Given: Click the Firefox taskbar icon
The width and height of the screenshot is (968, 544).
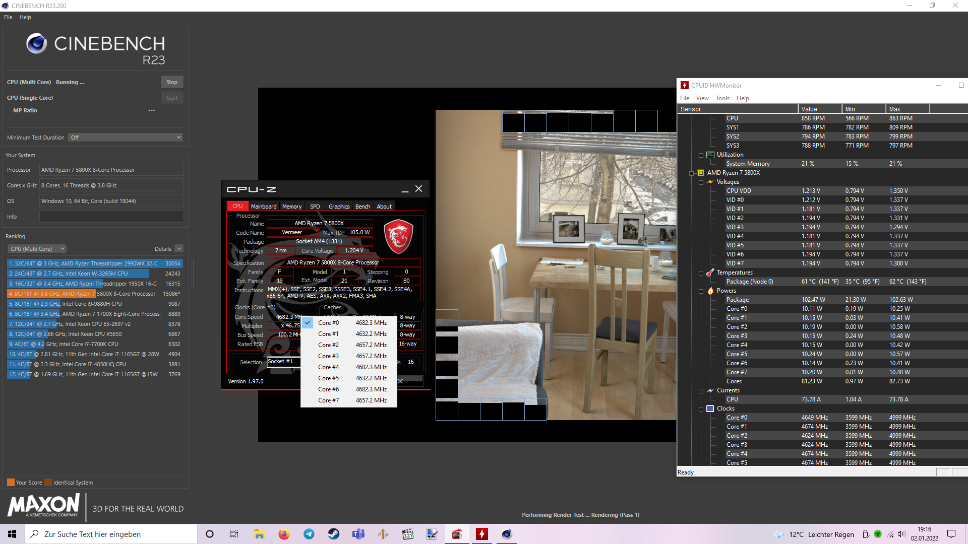Looking at the screenshot, I should pyautogui.click(x=284, y=534).
